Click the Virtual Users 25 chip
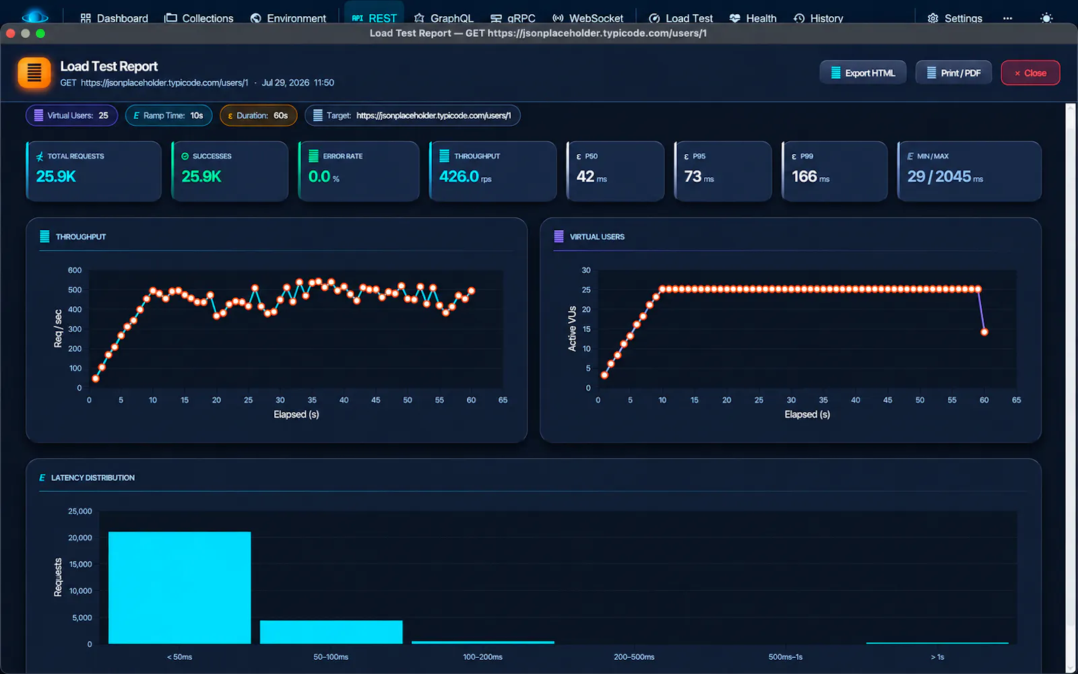1078x674 pixels. [71, 115]
